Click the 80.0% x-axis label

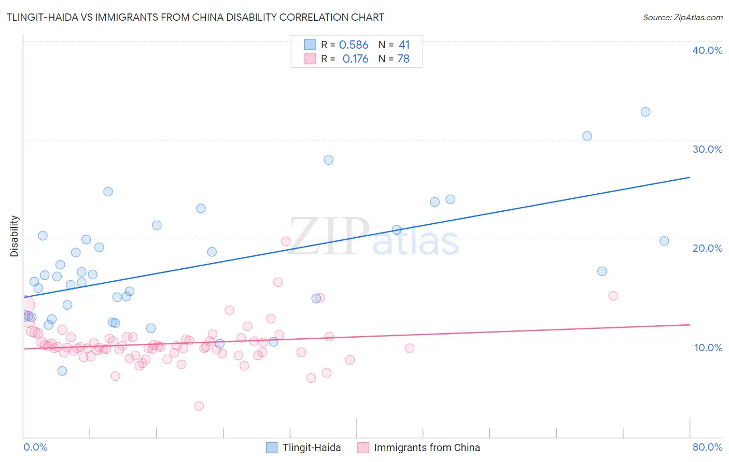[x=707, y=447]
